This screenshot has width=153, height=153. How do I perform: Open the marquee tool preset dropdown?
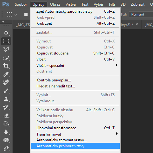[x=16, y=15]
